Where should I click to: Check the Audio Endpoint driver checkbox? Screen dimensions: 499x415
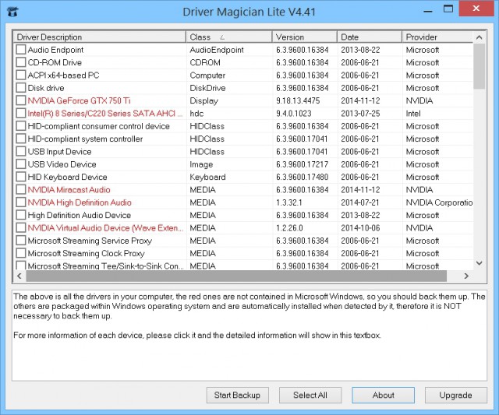pyautogui.click(x=21, y=50)
